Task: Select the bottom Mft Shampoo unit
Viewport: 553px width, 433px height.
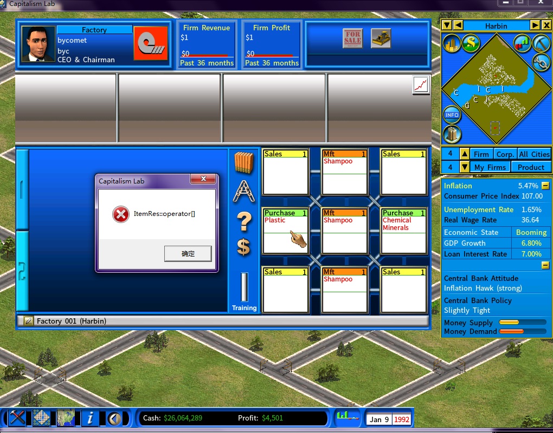Action: coord(345,290)
